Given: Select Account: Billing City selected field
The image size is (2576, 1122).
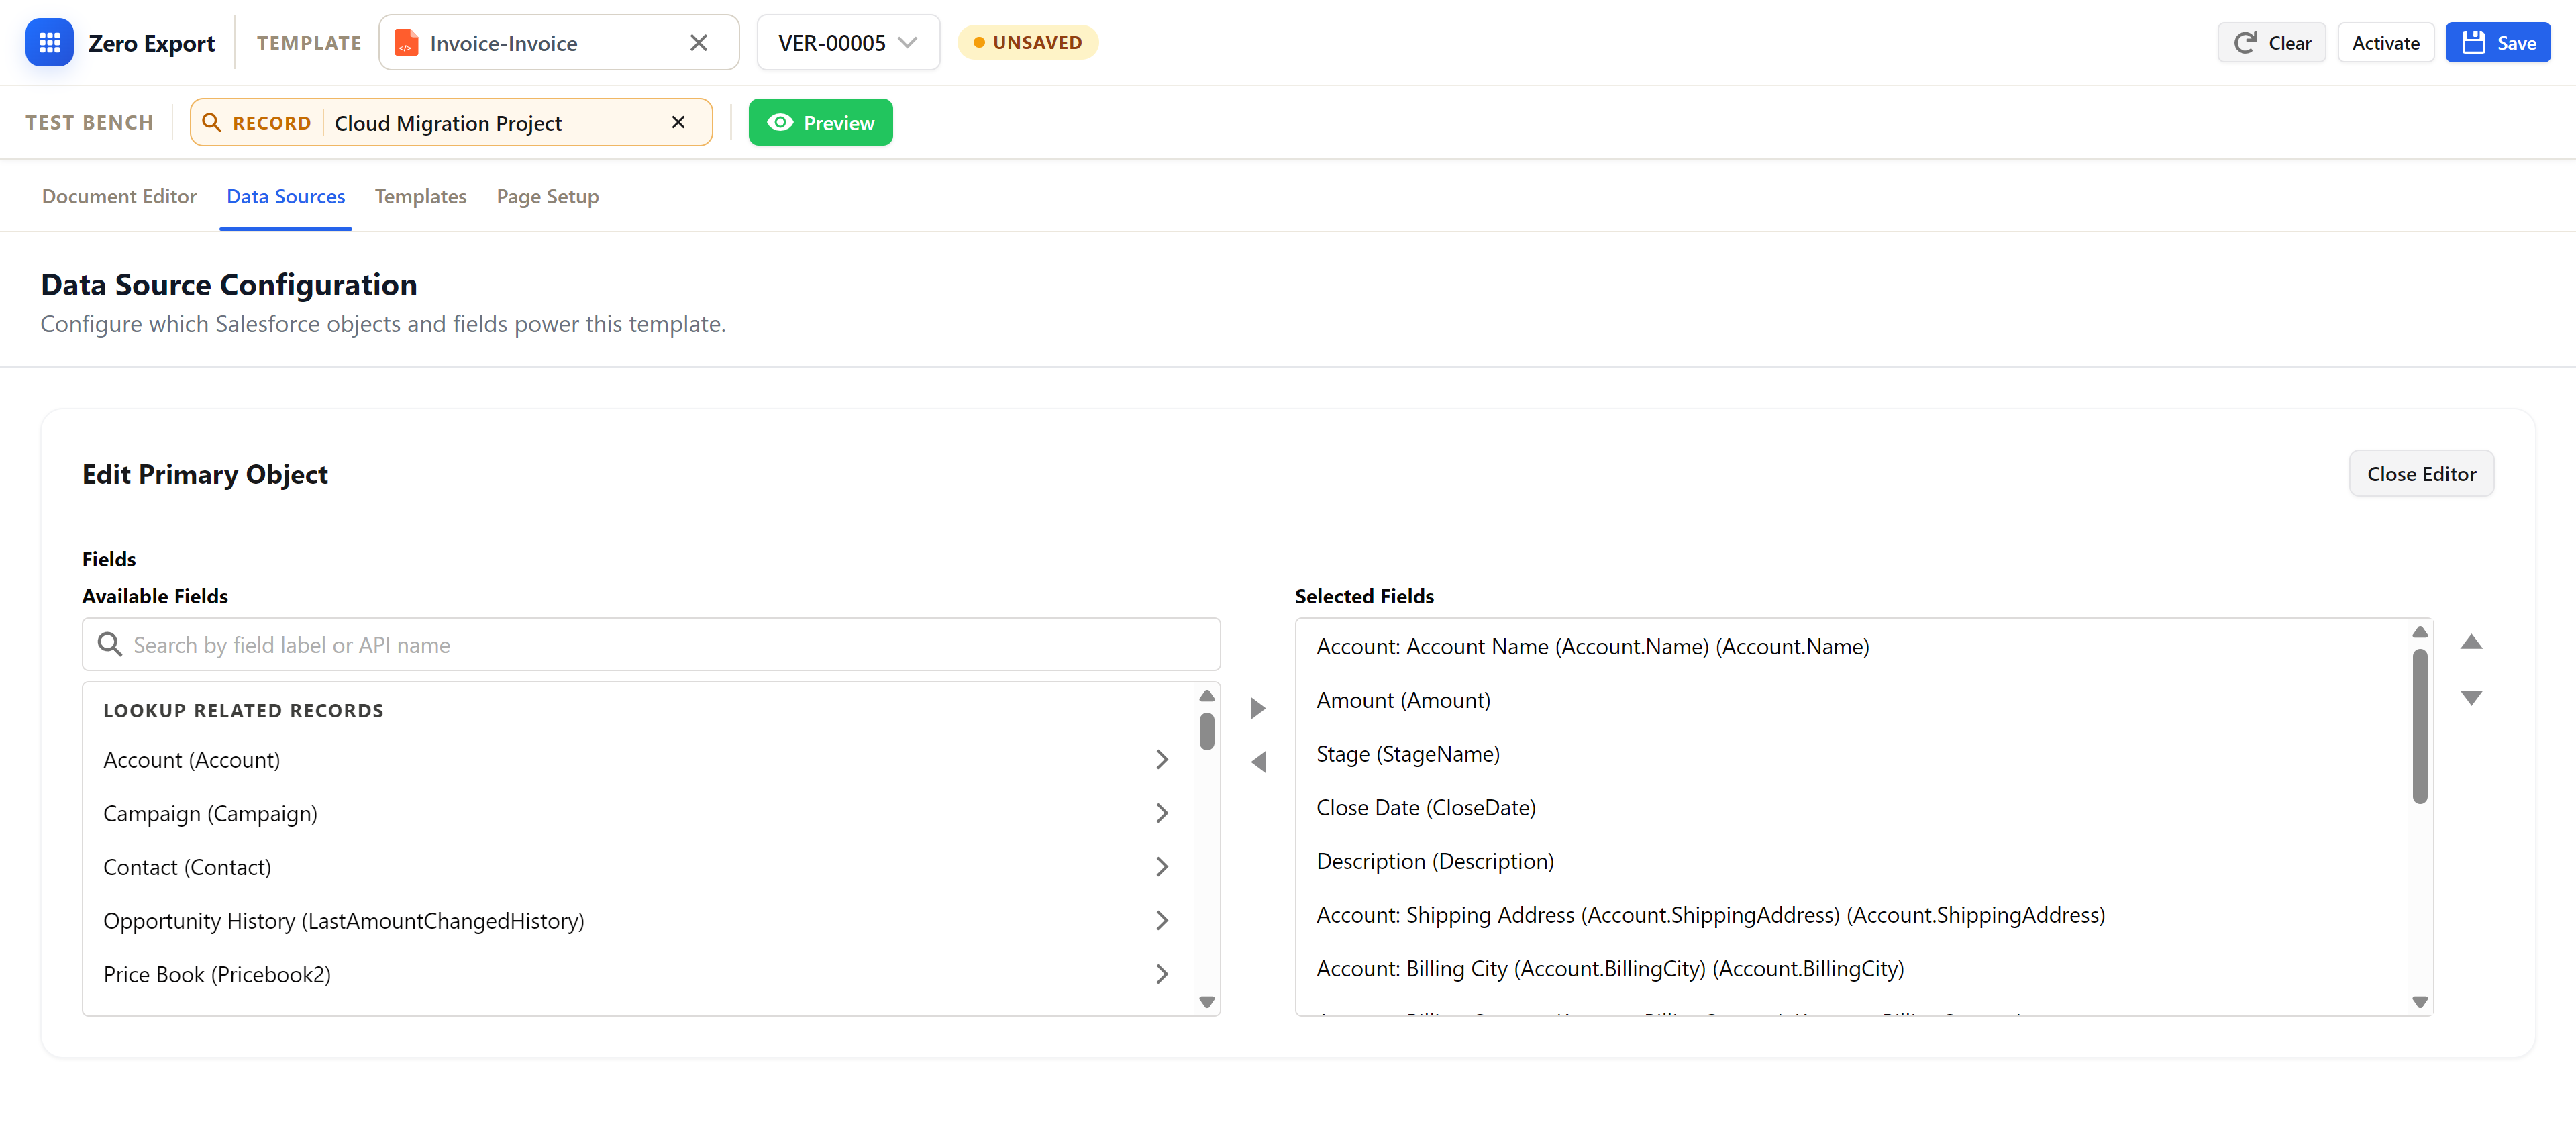Looking at the screenshot, I should click(1852, 969).
